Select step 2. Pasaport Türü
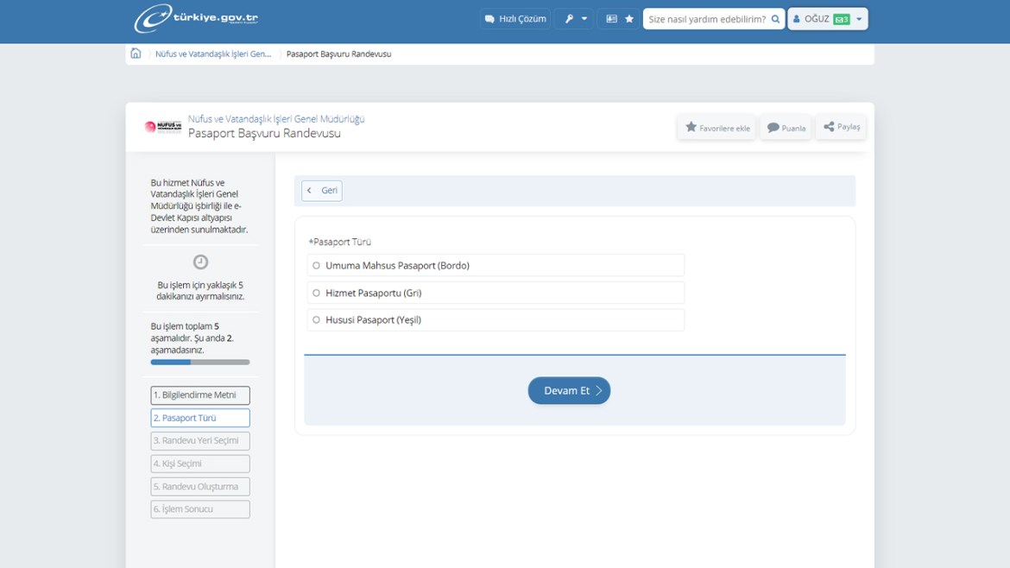The width and height of the screenshot is (1010, 568). click(200, 418)
